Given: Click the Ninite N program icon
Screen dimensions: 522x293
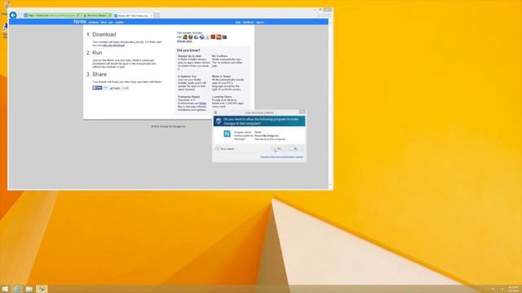Looking at the screenshot, I should click(x=227, y=133).
